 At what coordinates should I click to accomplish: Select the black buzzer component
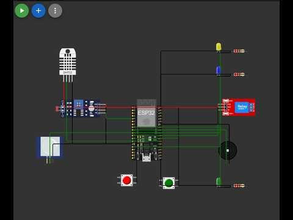tap(228, 151)
